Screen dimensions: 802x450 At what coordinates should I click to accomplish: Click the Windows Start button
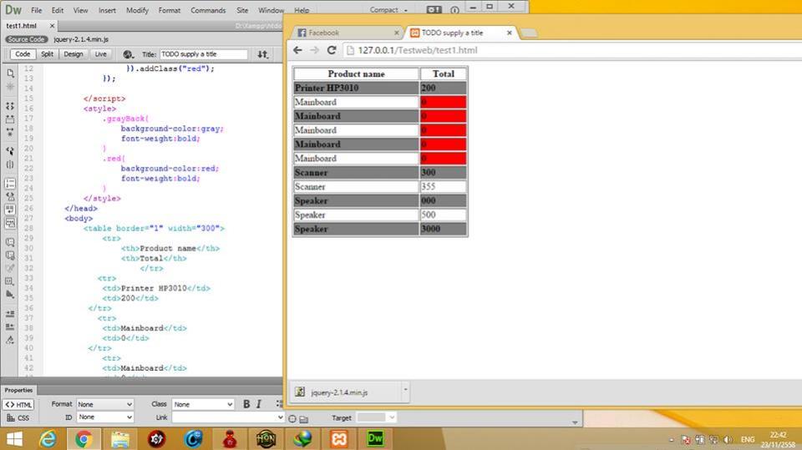(14, 439)
